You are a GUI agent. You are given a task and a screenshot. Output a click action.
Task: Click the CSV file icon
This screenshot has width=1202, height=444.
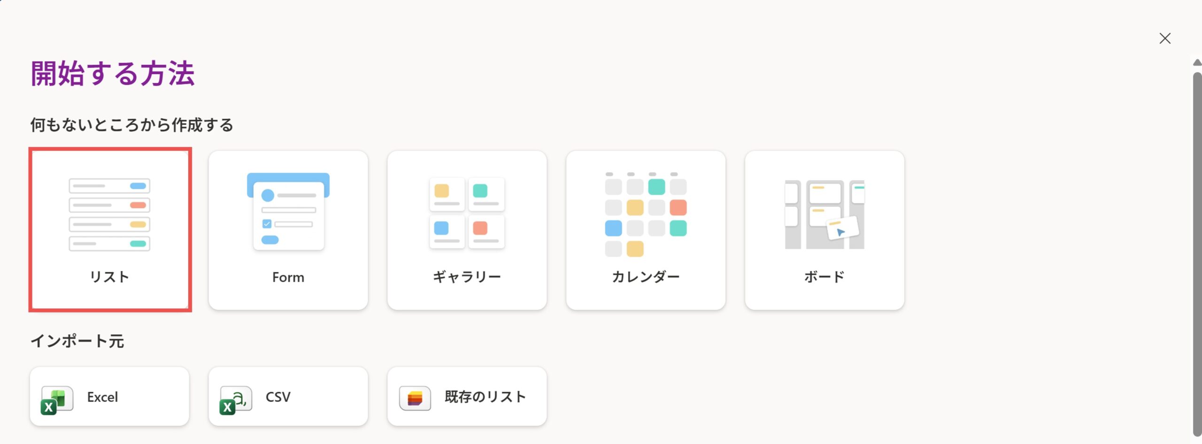[x=235, y=399]
